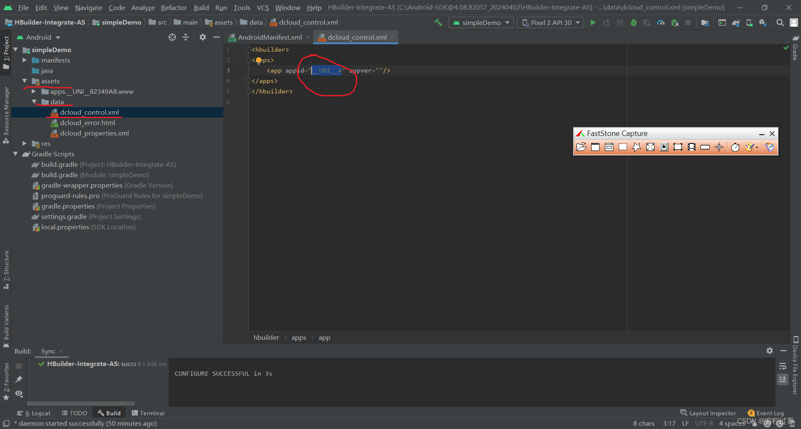This screenshot has height=429, width=801.
Task: Expand the manifests folder
Action: [x=25, y=60]
